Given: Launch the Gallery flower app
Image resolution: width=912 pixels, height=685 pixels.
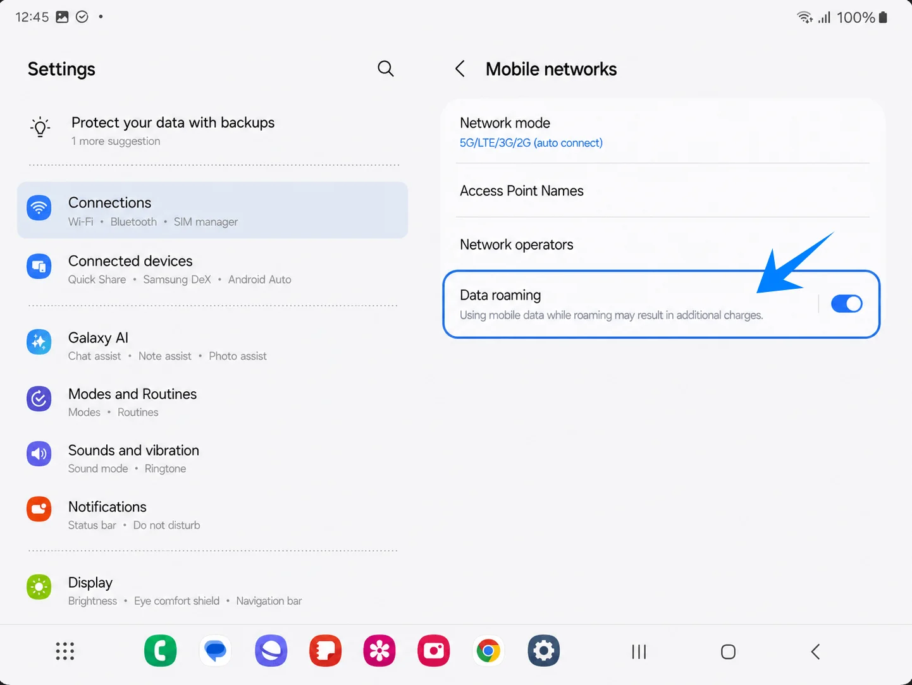Looking at the screenshot, I should click(x=379, y=651).
